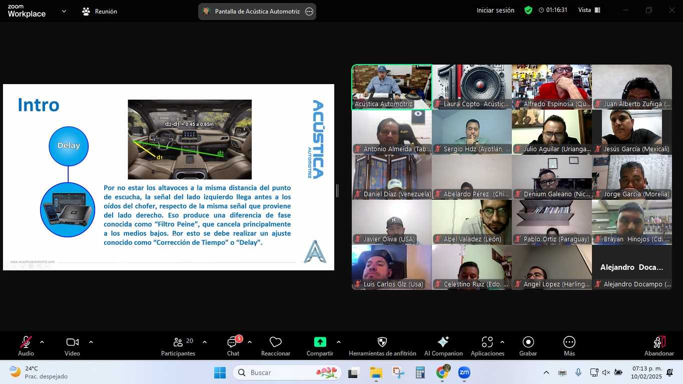Click the green encryption shield icon
The width and height of the screenshot is (683, 384).
point(528,10)
